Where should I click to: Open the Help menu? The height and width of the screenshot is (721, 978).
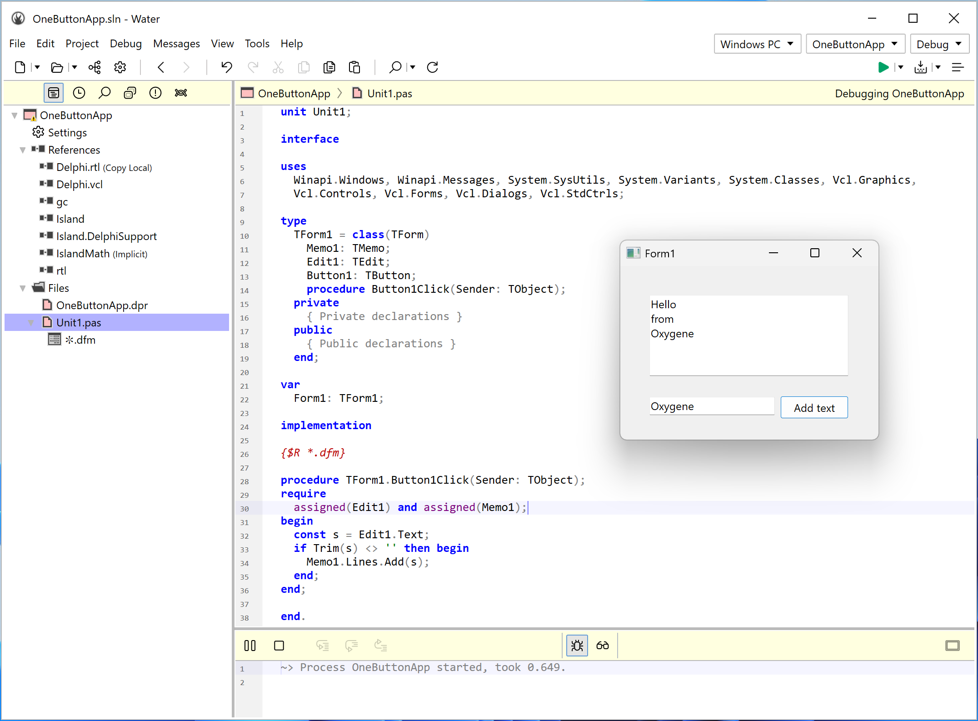(291, 44)
